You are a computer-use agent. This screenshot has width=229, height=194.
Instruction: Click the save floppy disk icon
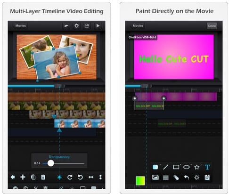[x=207, y=178]
